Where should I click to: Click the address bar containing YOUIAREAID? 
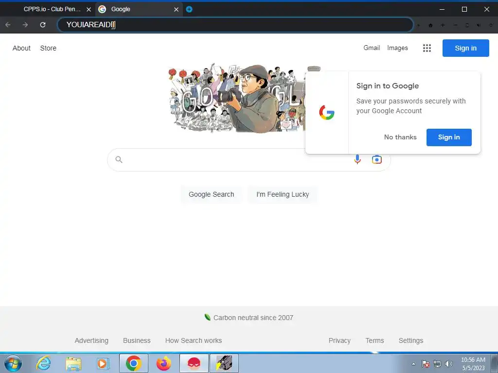235,25
